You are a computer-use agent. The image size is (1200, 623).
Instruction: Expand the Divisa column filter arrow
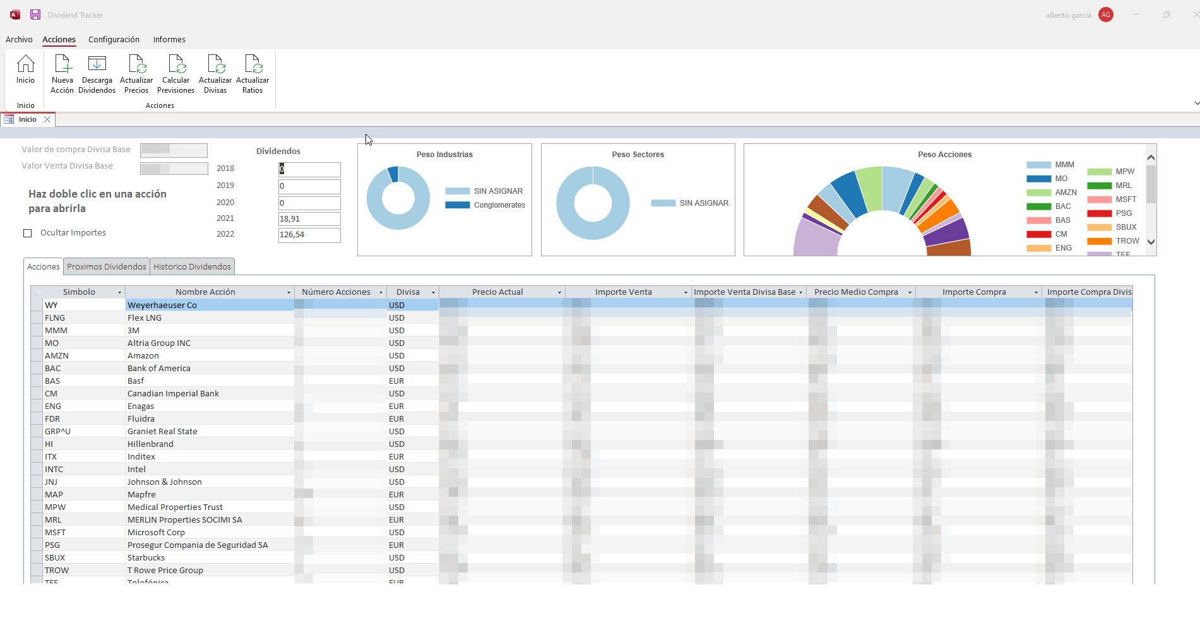pyautogui.click(x=433, y=292)
